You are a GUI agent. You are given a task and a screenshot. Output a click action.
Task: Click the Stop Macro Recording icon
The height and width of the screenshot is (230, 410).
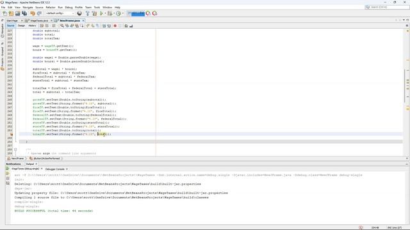120,26
